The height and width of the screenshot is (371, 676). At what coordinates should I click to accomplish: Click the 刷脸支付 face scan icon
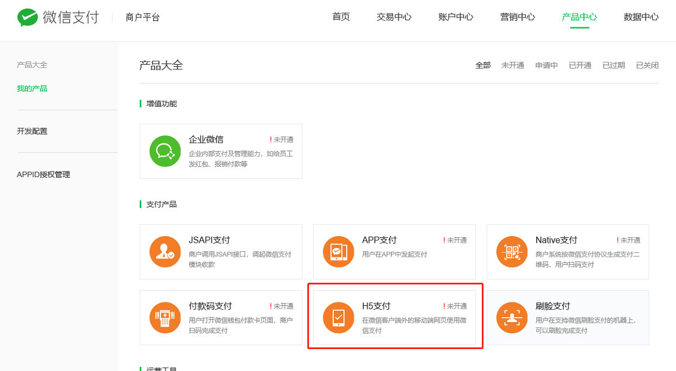click(x=512, y=318)
